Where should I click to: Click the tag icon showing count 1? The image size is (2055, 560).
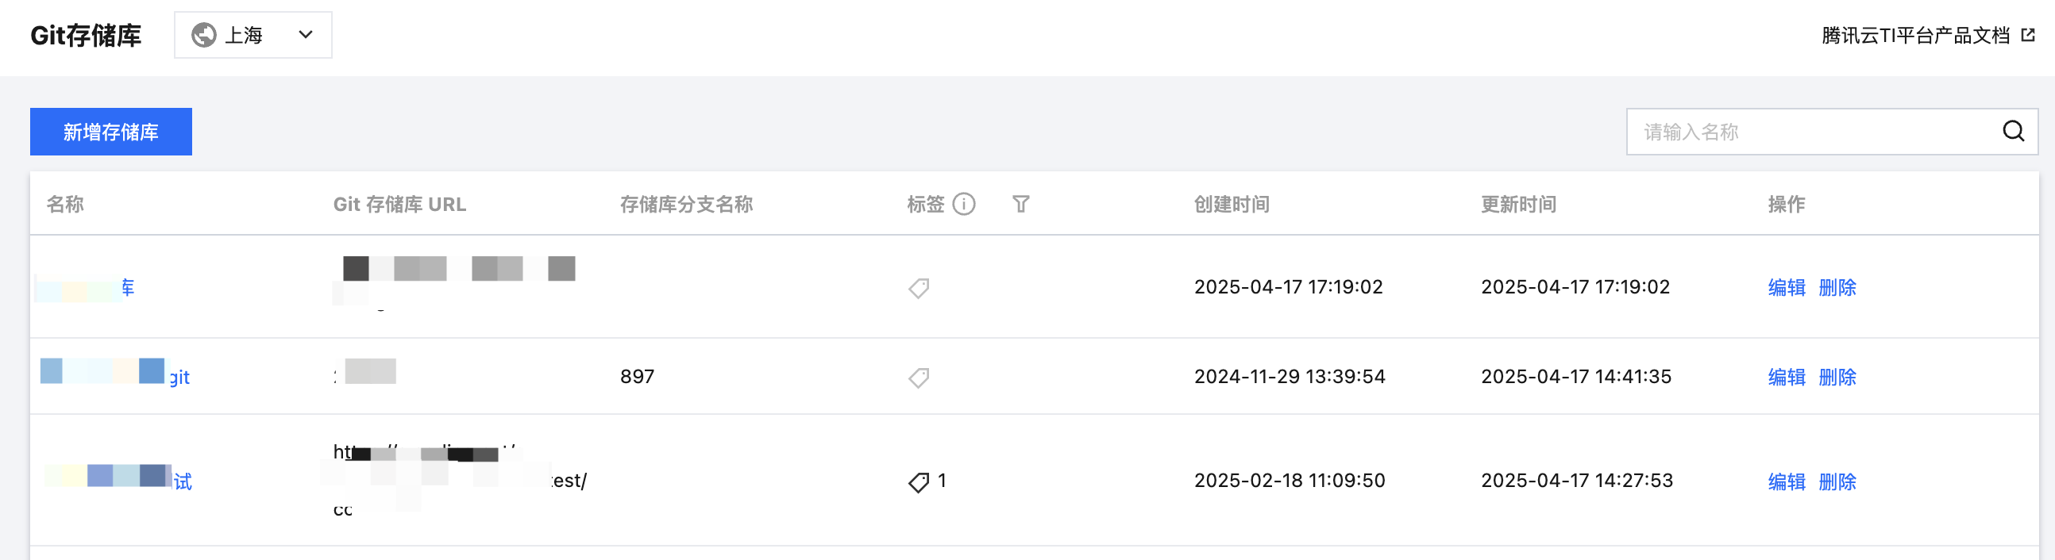[918, 482]
